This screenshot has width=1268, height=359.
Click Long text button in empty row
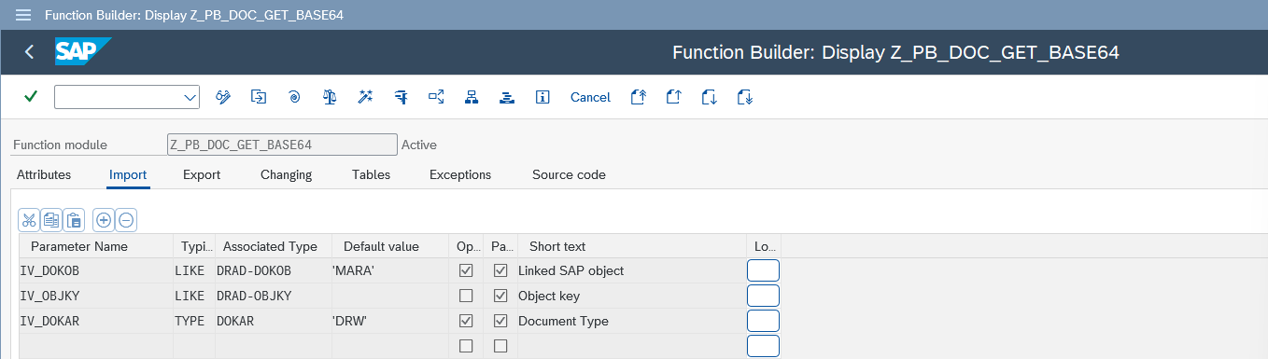[764, 346]
